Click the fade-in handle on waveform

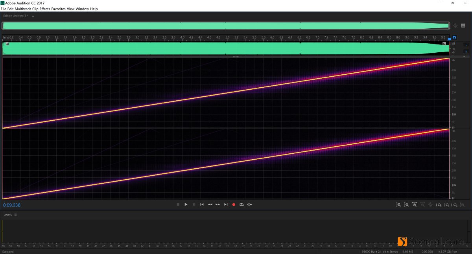click(x=7, y=44)
